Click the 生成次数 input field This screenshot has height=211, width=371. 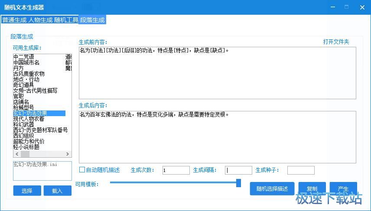(x=176, y=170)
